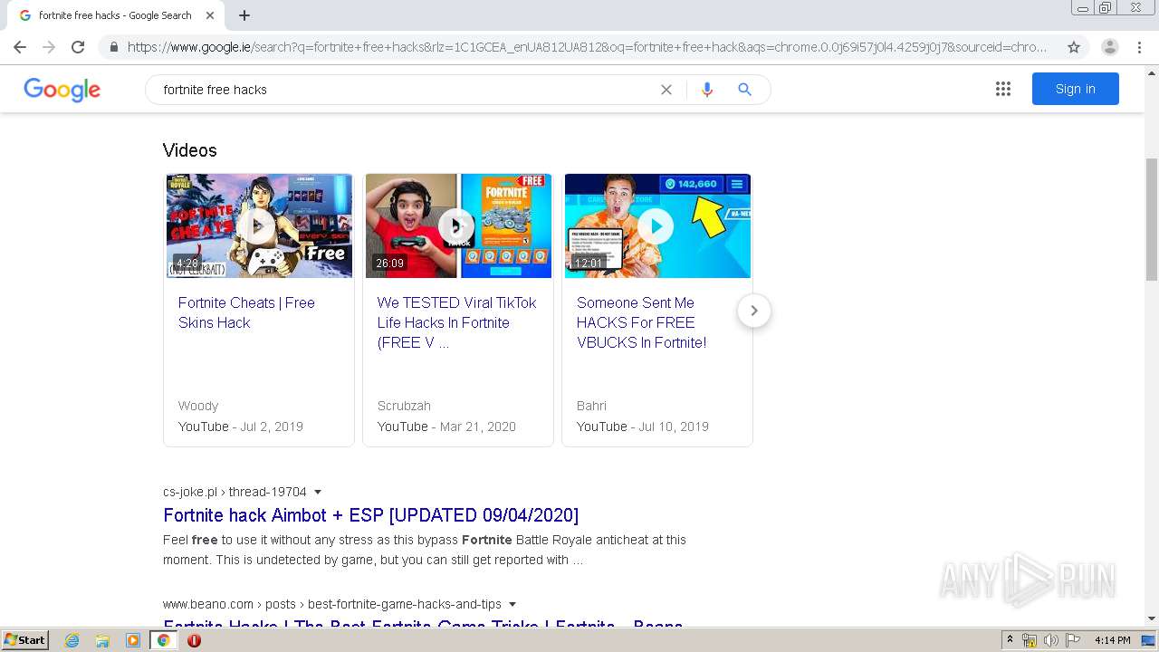Click the YouTube - Jul 2, 2019 text
The height and width of the screenshot is (652, 1159).
tap(241, 427)
